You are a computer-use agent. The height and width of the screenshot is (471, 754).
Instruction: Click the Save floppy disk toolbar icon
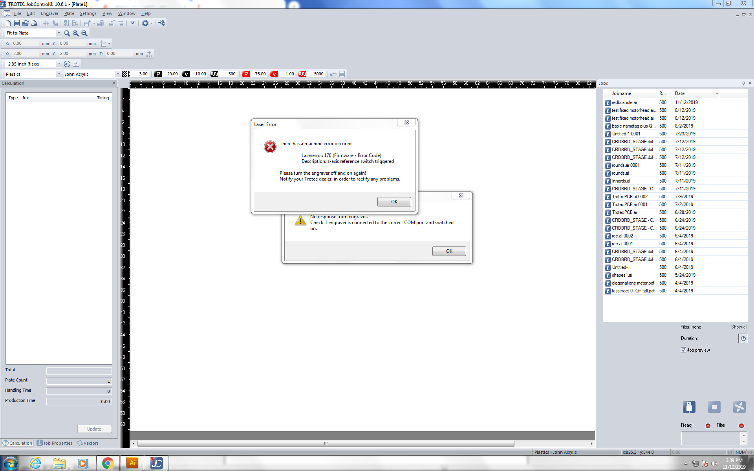(x=17, y=23)
